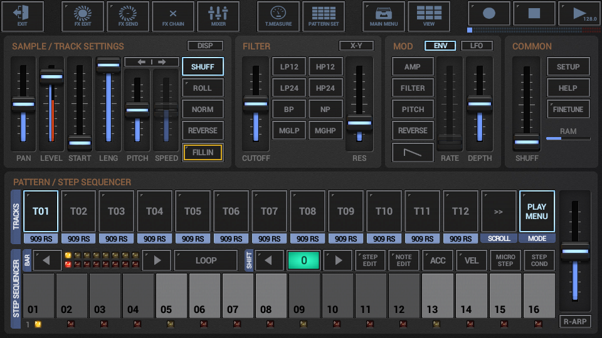Go to the next bar
Screen dimensions: 602x338
(x=157, y=260)
